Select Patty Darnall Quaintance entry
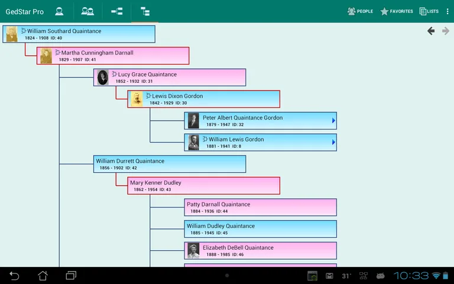This screenshot has width=454, height=284. point(260,207)
